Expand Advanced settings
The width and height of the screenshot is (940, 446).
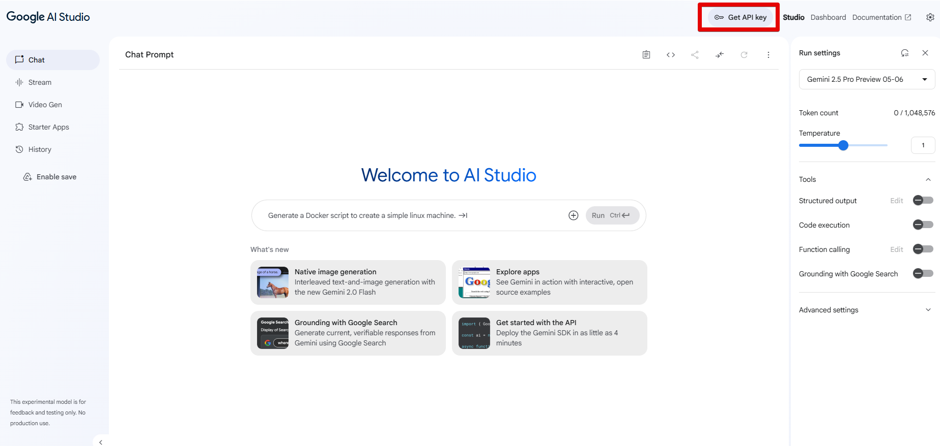click(867, 310)
